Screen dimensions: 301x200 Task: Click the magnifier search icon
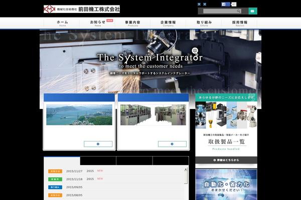(x=239, y=11)
